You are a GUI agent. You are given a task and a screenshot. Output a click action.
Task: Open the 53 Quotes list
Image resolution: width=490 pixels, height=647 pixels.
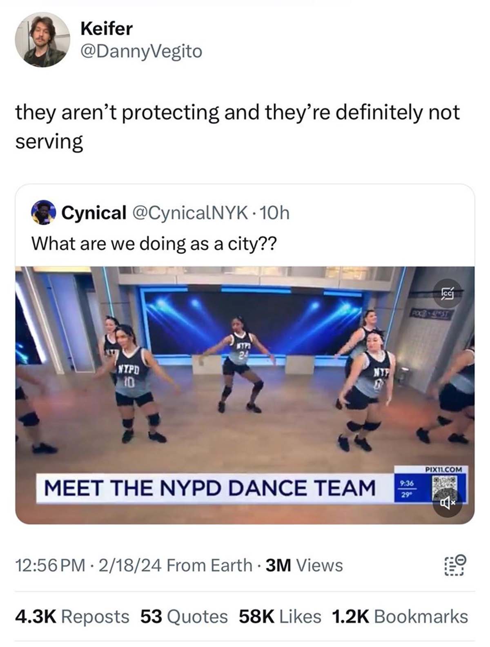click(184, 616)
